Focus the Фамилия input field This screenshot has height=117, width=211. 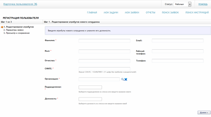(105, 41)
